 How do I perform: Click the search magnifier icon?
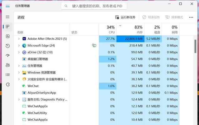tap(66, 6)
